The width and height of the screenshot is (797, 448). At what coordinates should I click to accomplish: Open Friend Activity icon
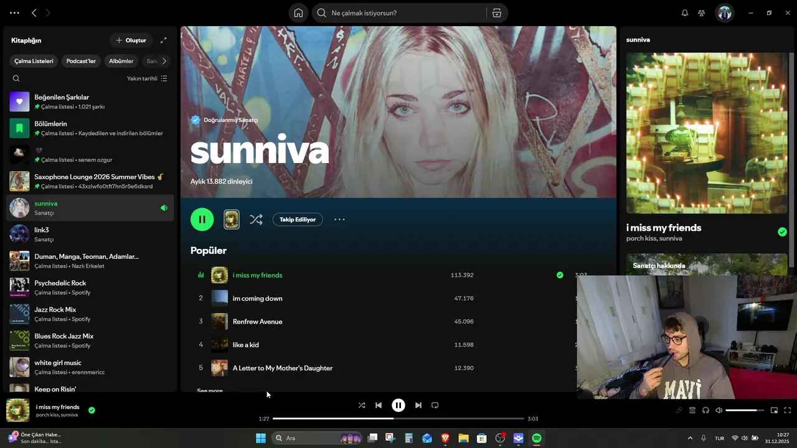(x=701, y=13)
